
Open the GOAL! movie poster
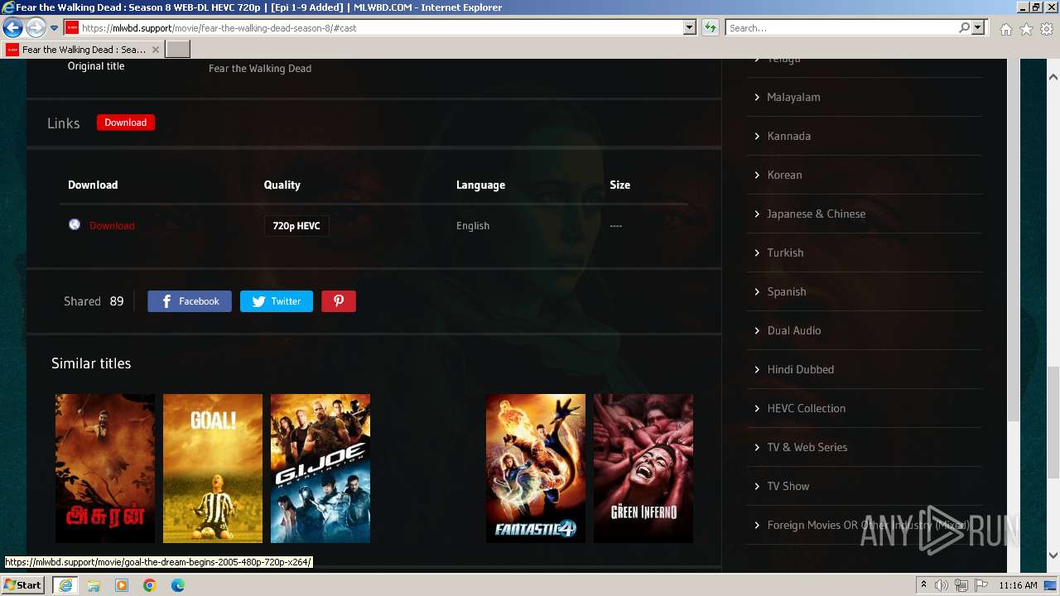pyautogui.click(x=213, y=469)
